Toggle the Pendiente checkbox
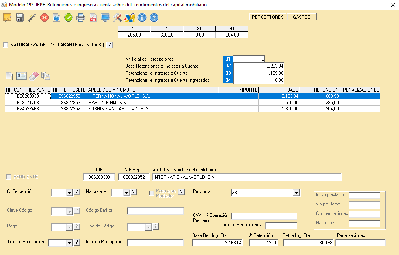The width and height of the screenshot is (399, 255). click(x=9, y=177)
